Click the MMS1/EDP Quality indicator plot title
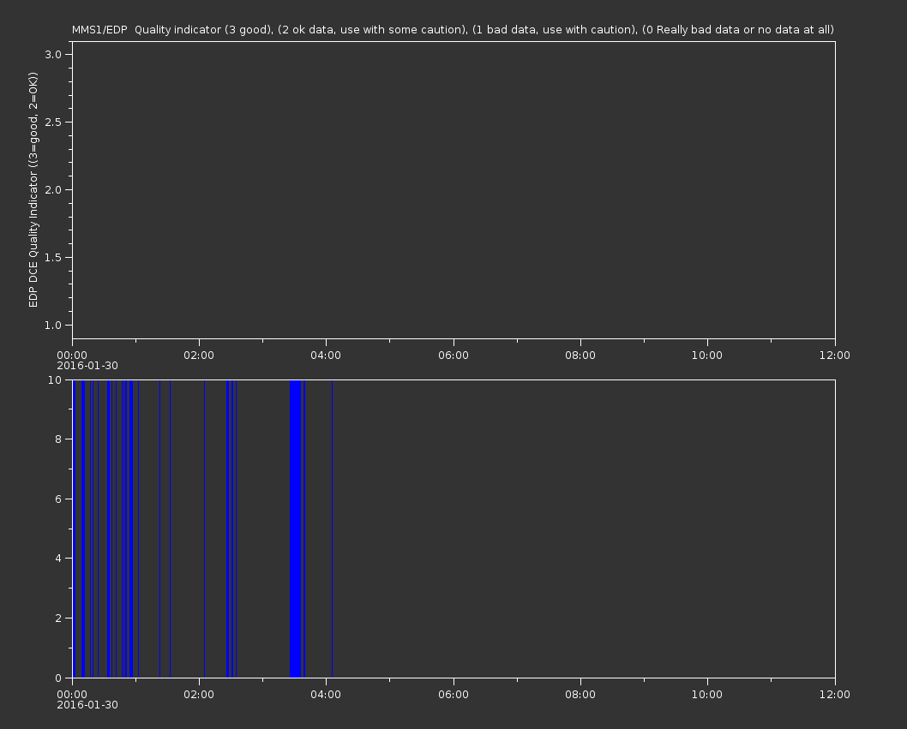The image size is (907, 729). click(x=453, y=29)
